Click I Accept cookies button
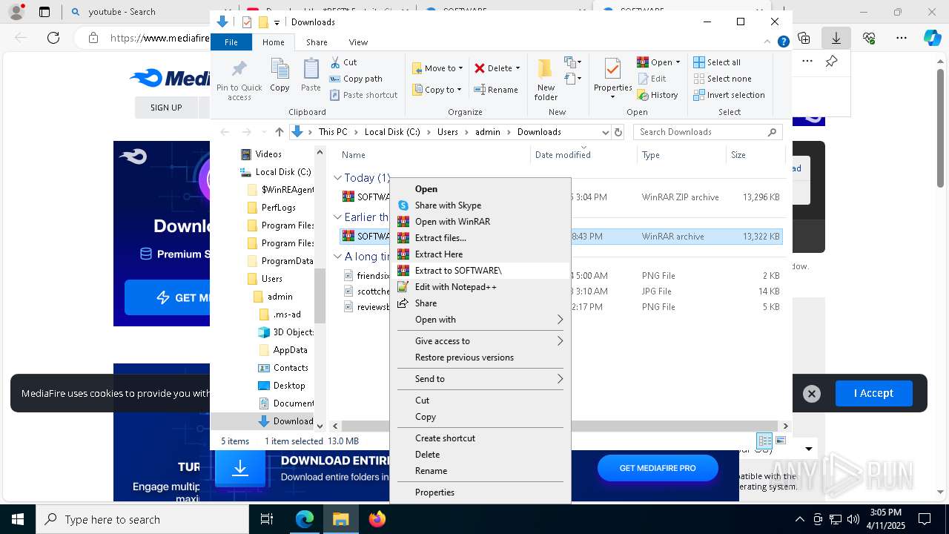The width and height of the screenshot is (949, 534). point(873,393)
